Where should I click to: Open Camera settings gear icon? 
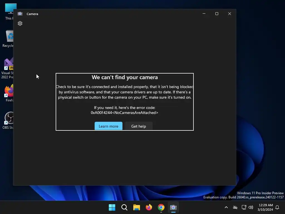(x=20, y=23)
